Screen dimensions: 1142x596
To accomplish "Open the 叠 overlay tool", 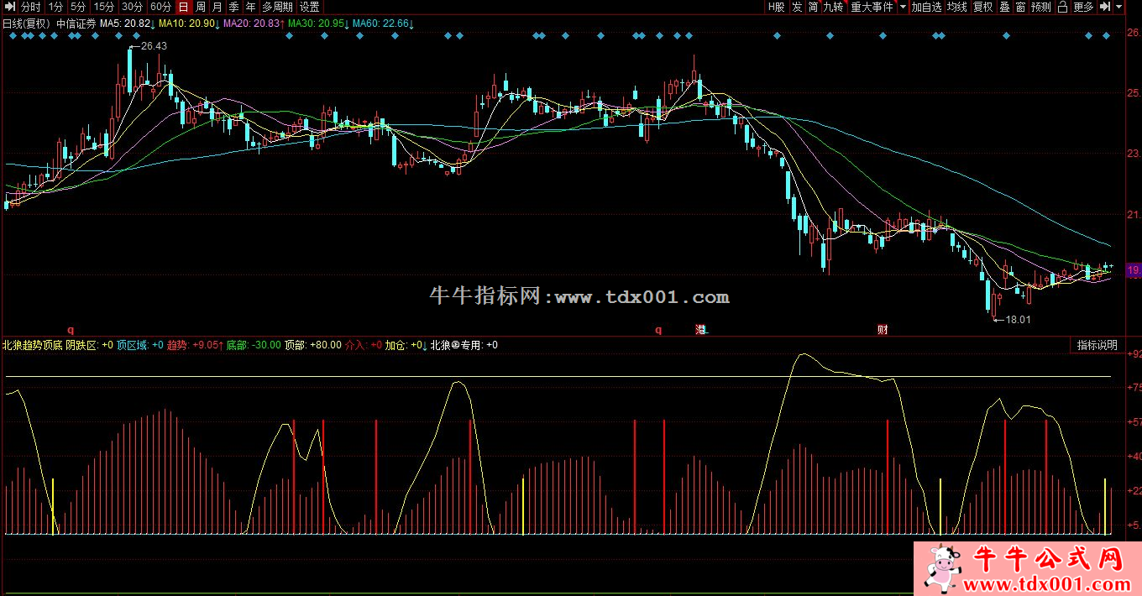I will pos(1004,7).
